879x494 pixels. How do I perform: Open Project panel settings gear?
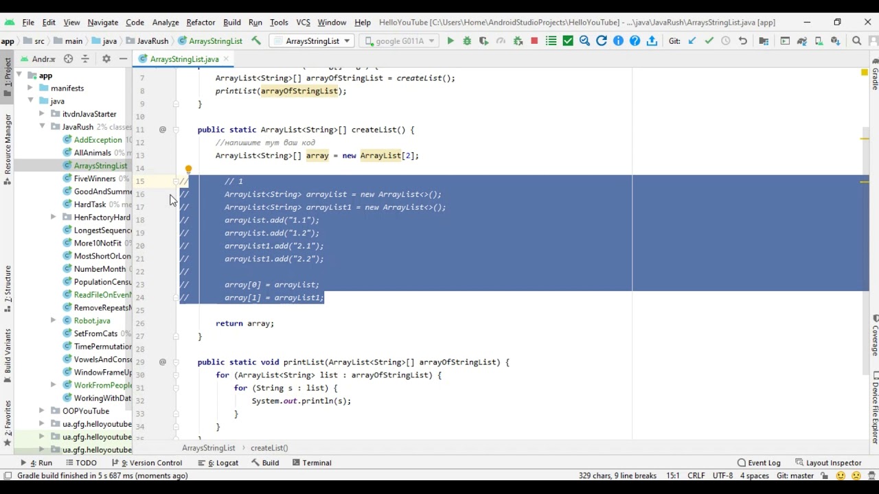coord(106,59)
